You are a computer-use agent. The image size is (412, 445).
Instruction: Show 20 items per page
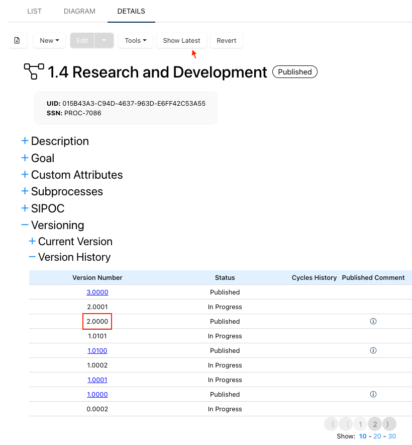pyautogui.click(x=377, y=436)
